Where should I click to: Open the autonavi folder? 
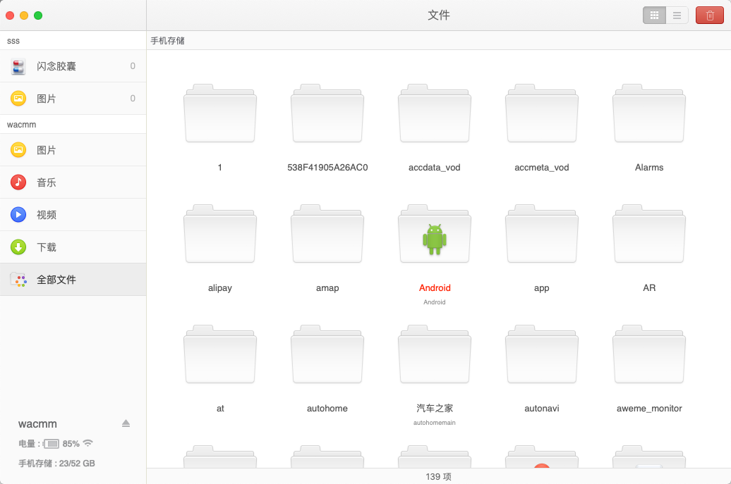point(541,355)
